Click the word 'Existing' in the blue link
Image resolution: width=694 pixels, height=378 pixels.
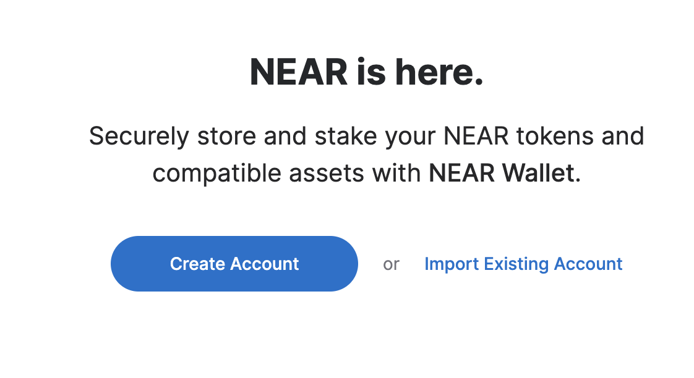516,265
